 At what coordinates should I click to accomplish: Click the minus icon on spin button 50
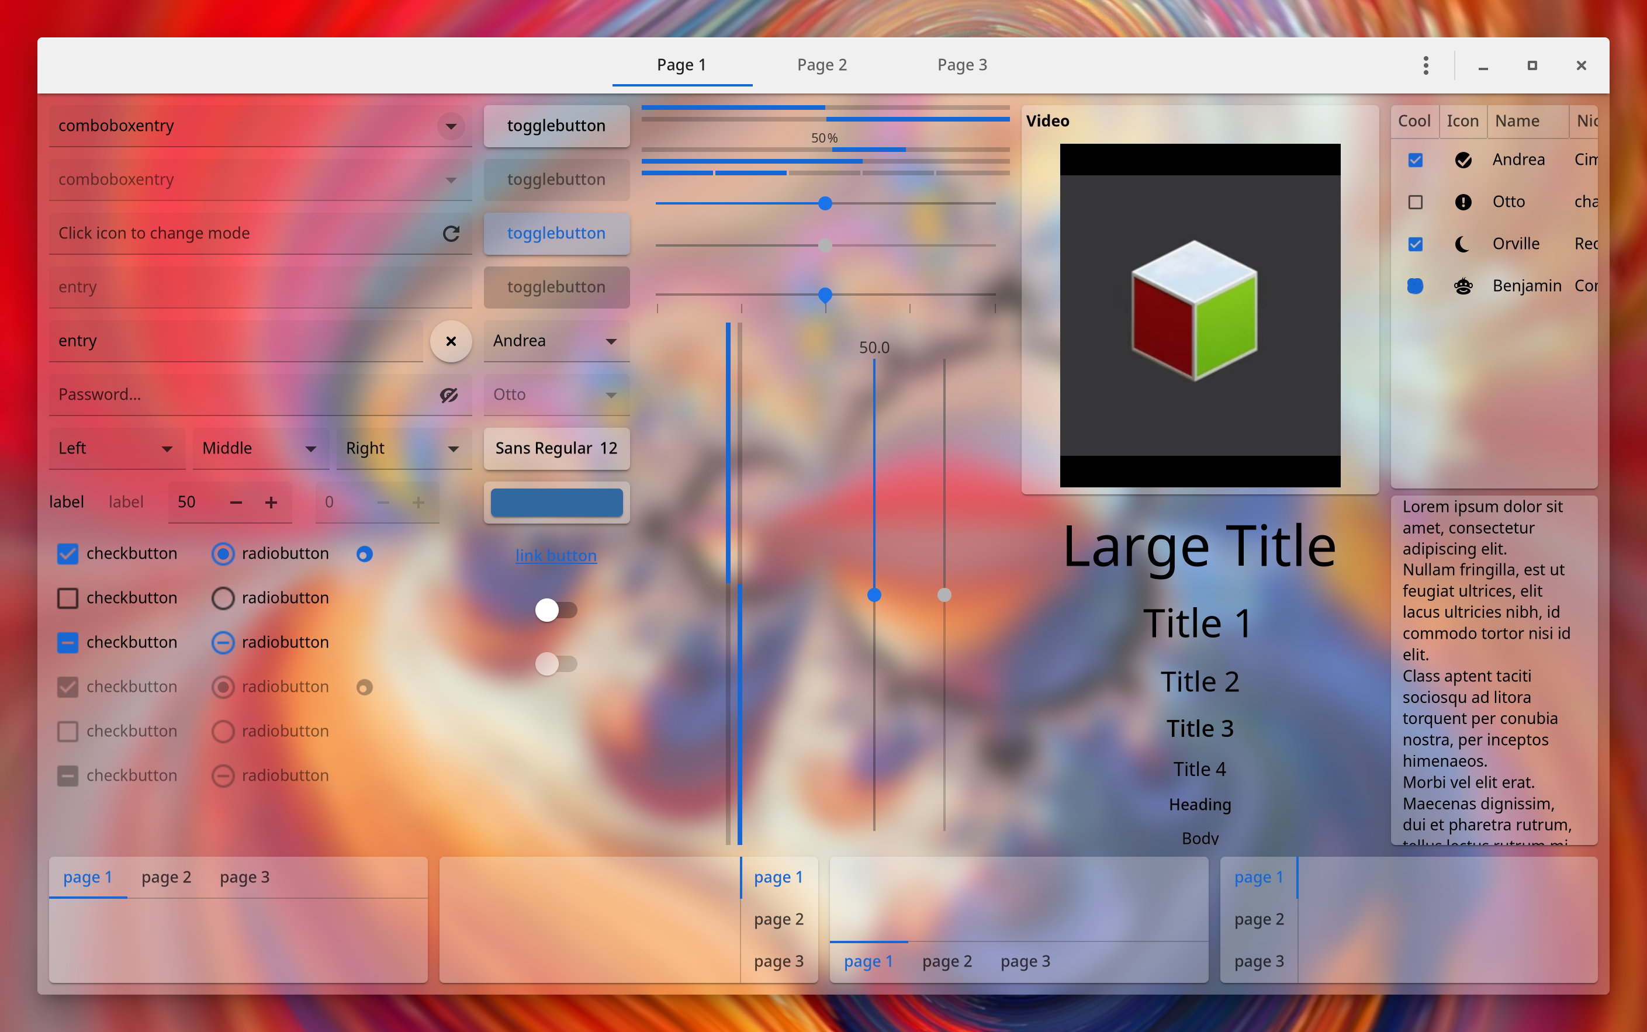click(x=236, y=503)
